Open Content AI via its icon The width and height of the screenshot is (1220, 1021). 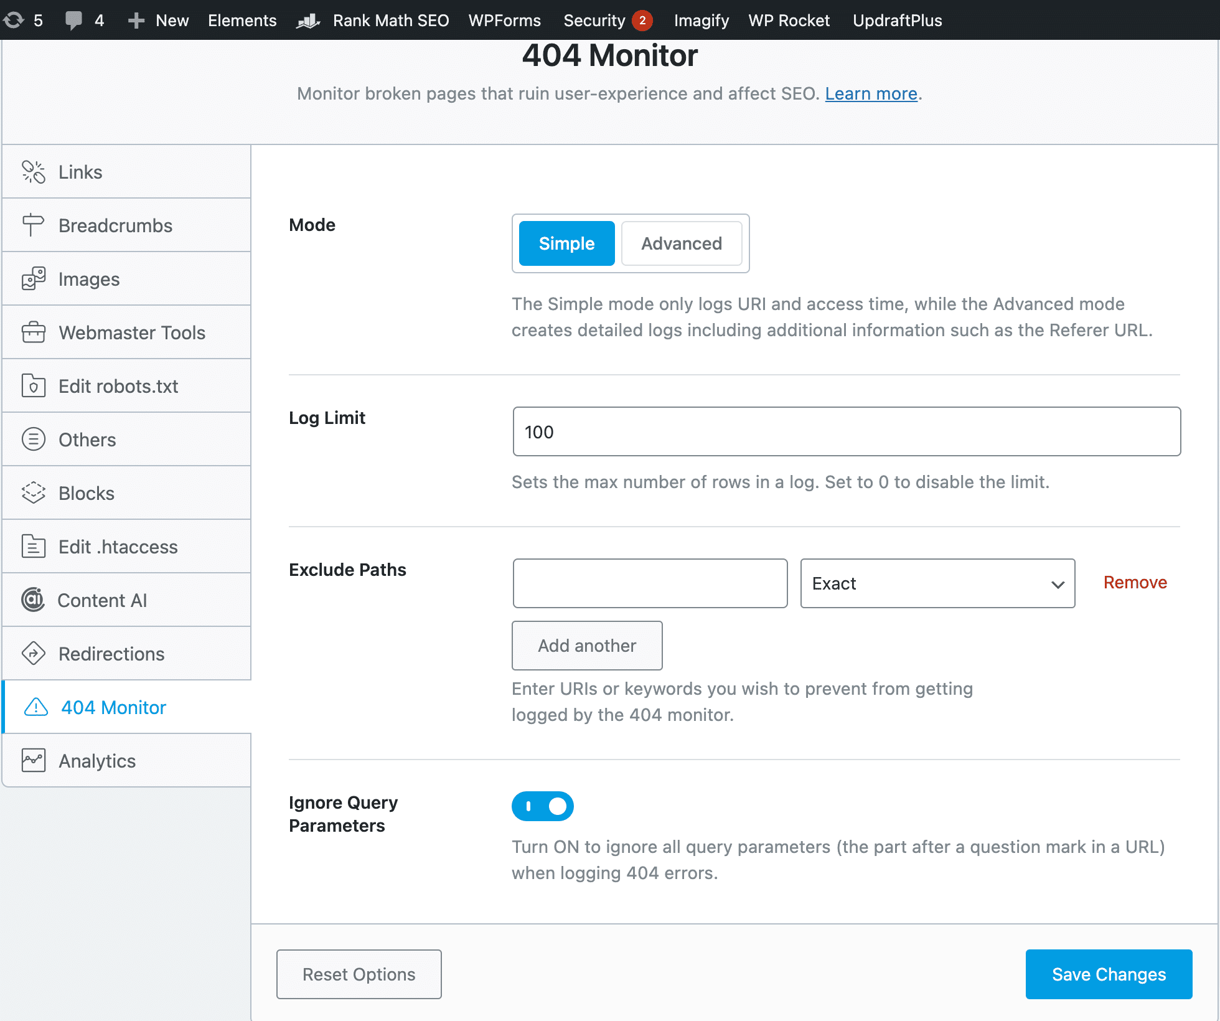pos(33,600)
